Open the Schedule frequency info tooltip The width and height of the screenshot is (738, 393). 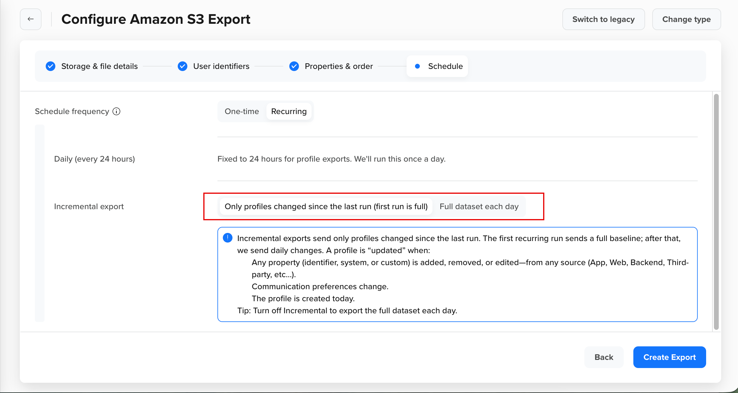click(116, 111)
